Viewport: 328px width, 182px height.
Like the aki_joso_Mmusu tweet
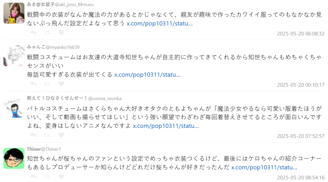tap(61, 33)
